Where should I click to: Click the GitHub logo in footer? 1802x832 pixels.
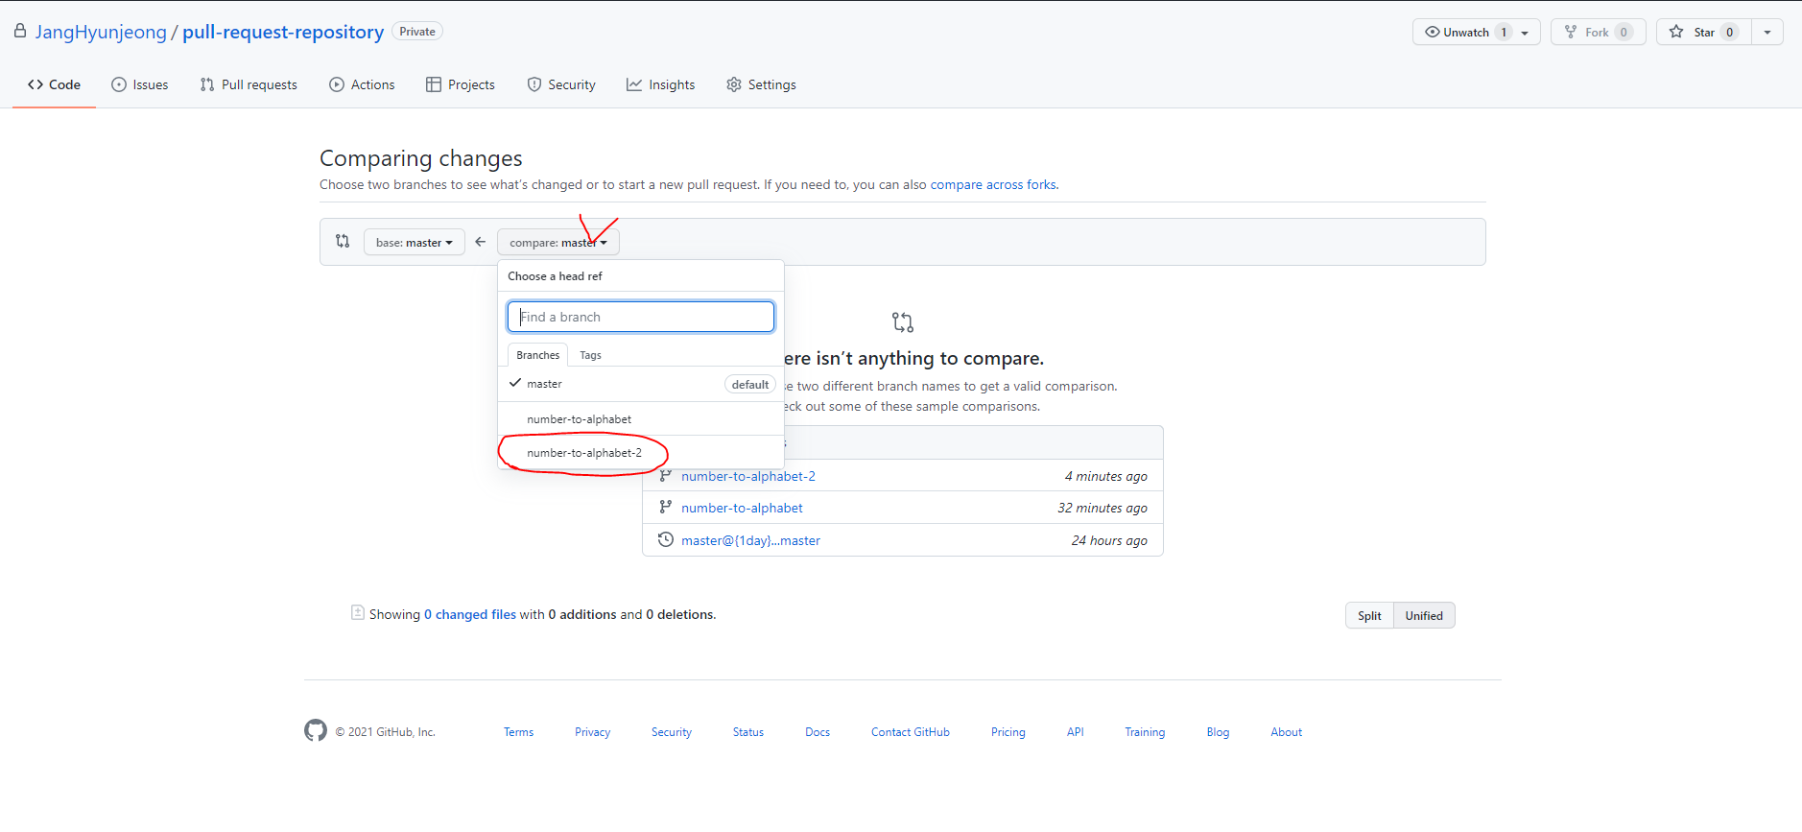(x=316, y=730)
